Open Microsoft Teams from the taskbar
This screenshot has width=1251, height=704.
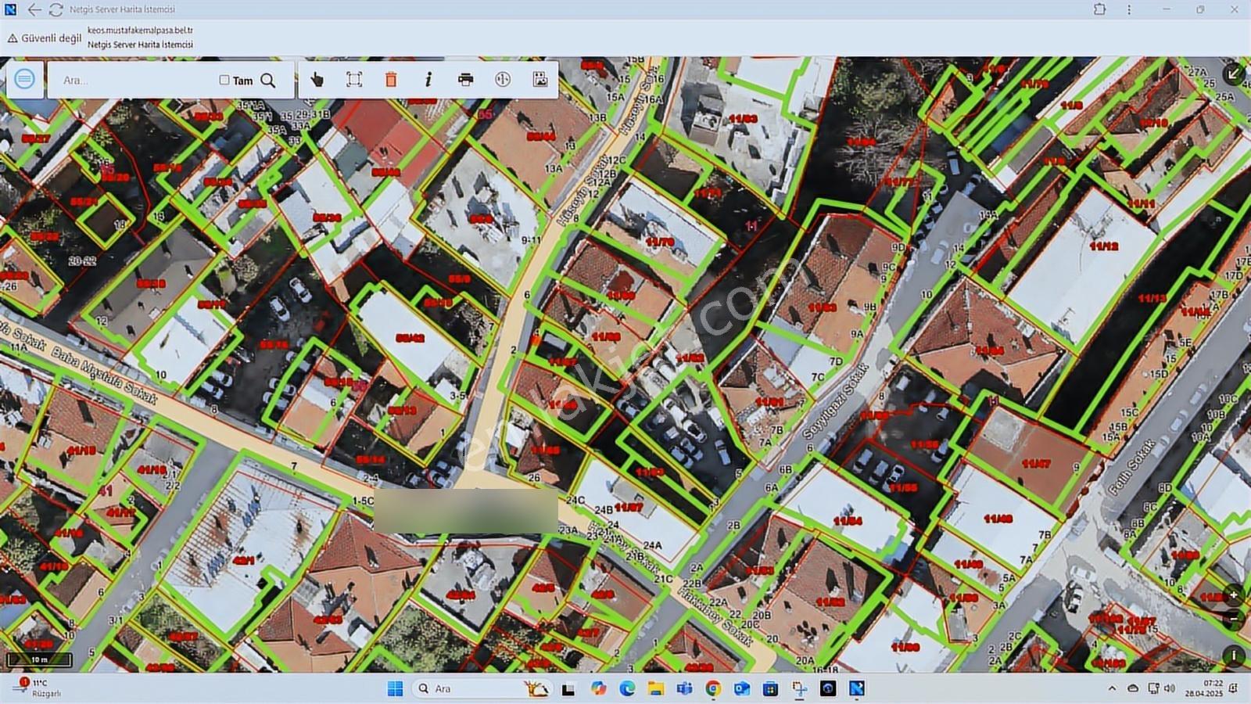[684, 688]
